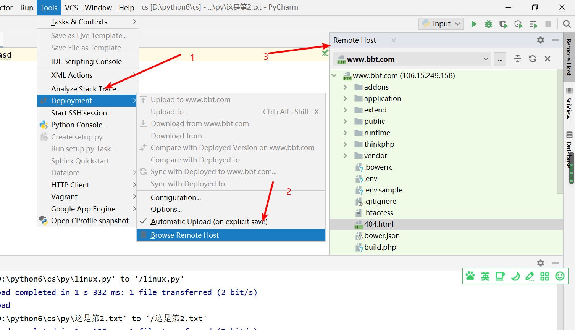Run the input configuration with green play icon
Screen dimensions: 575x330
click(474, 24)
